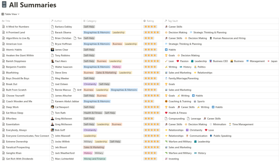Screen dimensions: 279x161
Task: Click Bob Goff's avatar icon
Action: click(x=52, y=130)
